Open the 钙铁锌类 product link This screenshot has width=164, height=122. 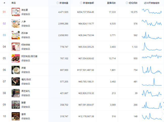click(26, 45)
